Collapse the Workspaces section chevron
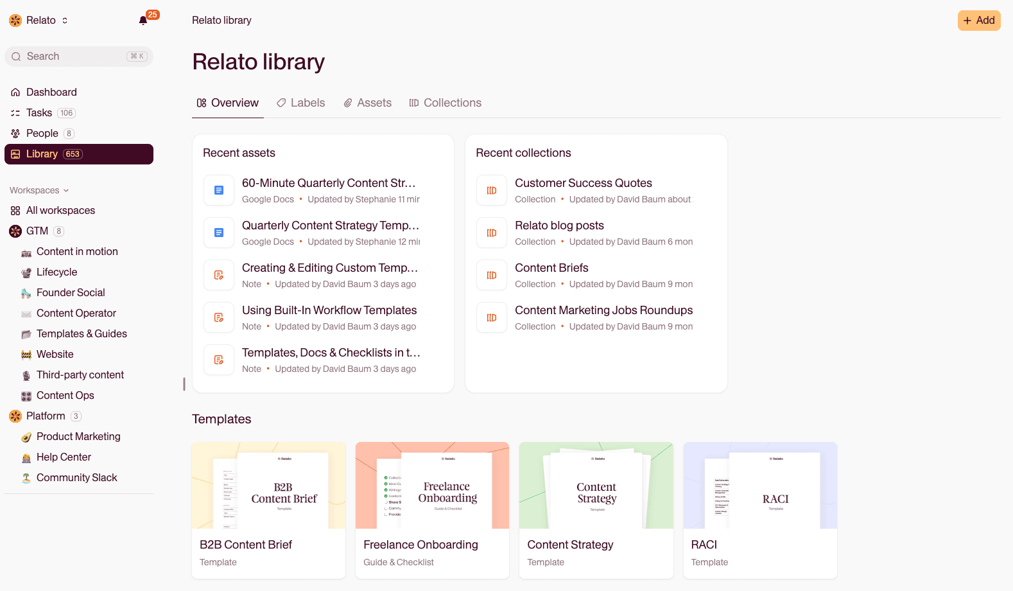This screenshot has width=1013, height=591. 66,191
